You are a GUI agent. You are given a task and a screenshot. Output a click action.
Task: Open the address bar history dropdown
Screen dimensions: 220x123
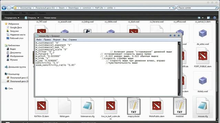169,8
